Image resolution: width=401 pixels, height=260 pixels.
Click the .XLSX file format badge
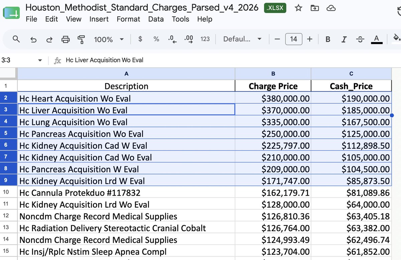(275, 8)
